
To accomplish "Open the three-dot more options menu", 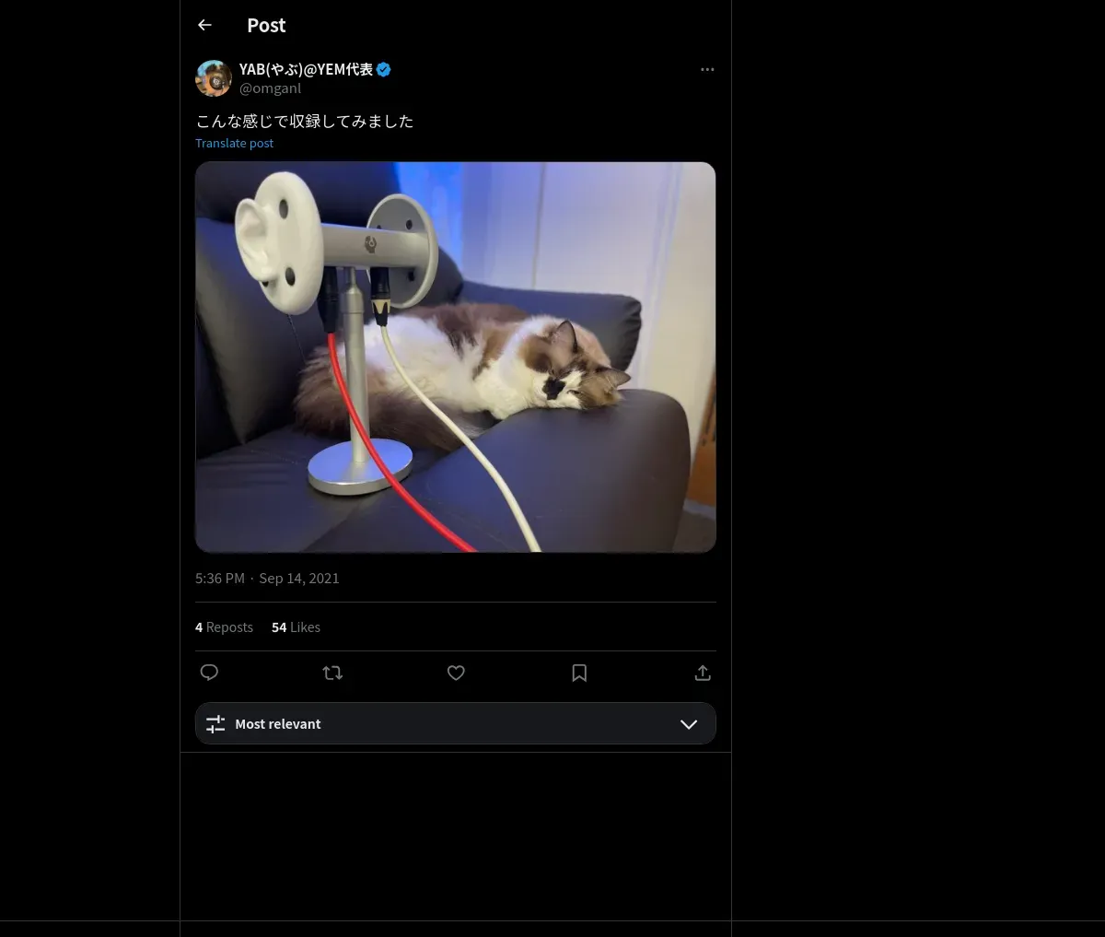I will coord(707,70).
